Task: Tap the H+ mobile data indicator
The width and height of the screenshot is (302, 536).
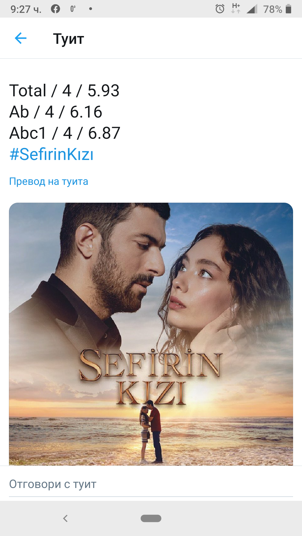Action: click(x=236, y=8)
